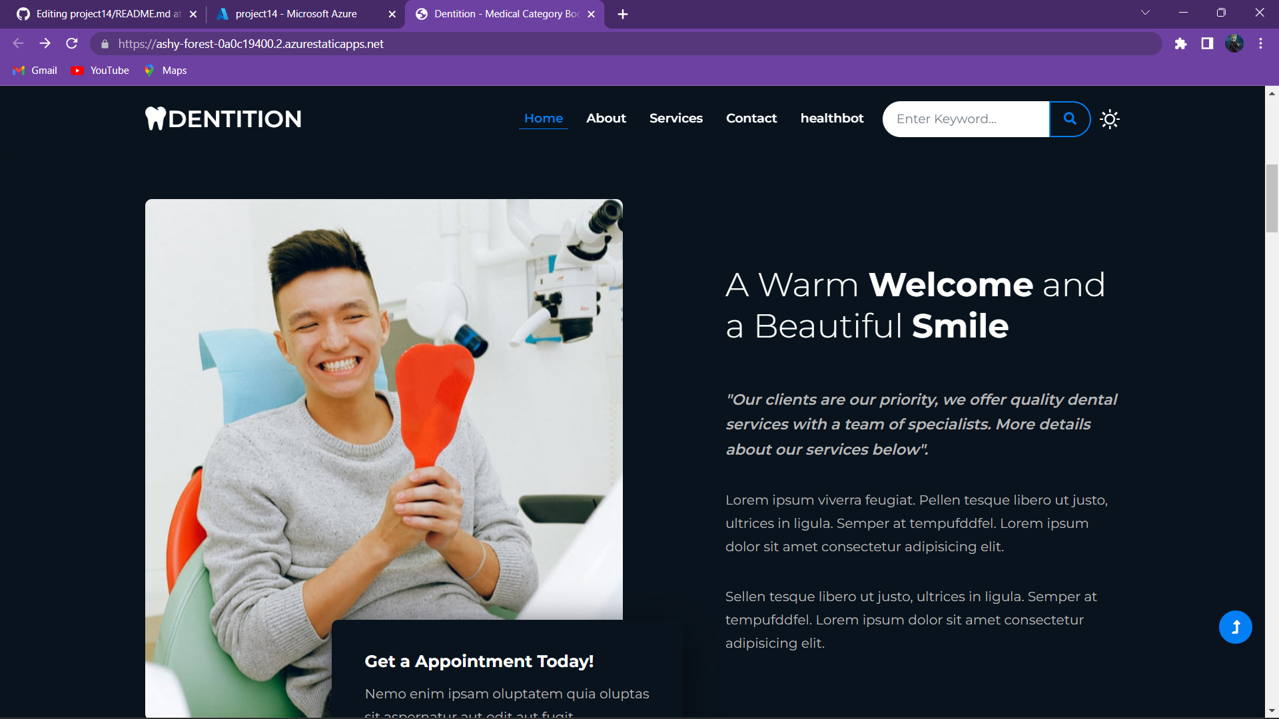Open the Services navigation link
Screen dimensions: 1279x719
click(675, 119)
